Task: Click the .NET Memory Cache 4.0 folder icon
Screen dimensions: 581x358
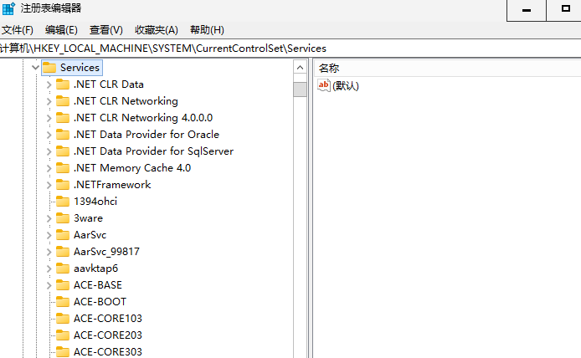Action: pos(63,168)
